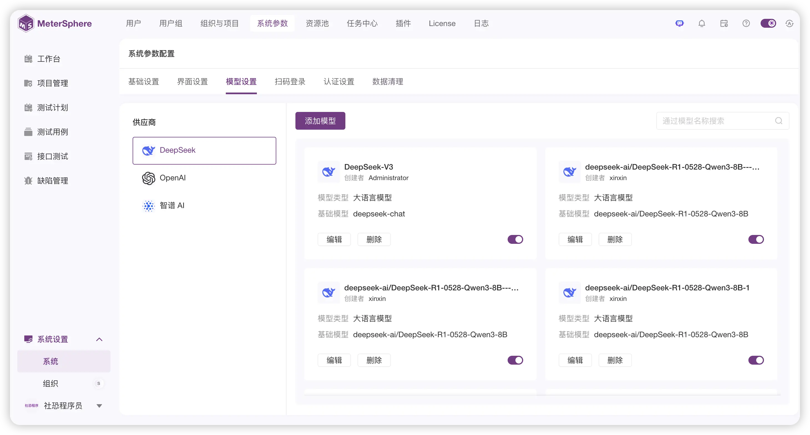Open the help question mark icon
The image size is (810, 435).
pos(746,23)
